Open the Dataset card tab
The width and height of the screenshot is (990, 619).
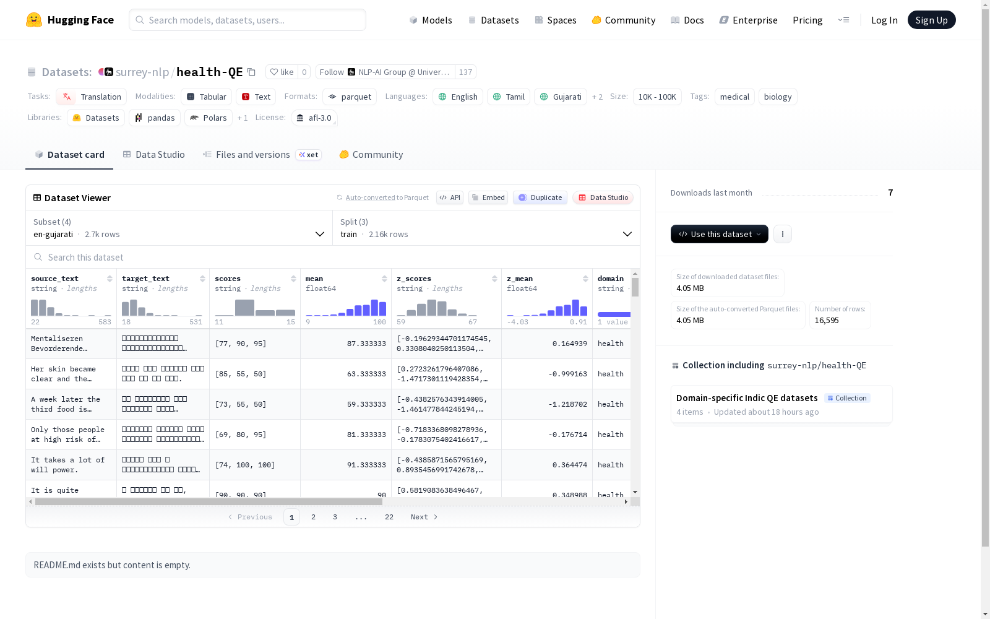coord(69,155)
